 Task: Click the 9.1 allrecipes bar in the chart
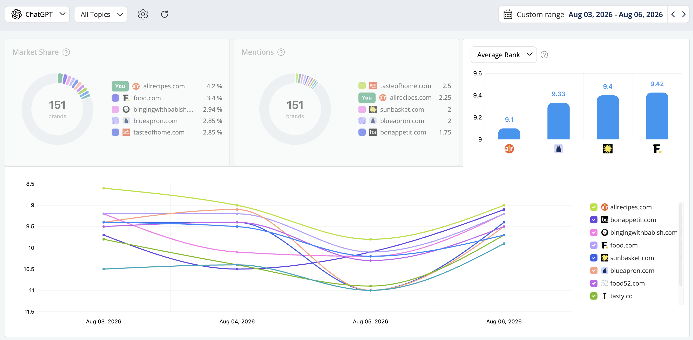(x=509, y=134)
